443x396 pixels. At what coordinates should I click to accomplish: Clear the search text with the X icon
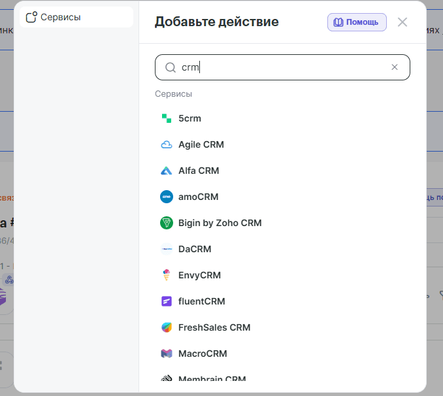395,67
